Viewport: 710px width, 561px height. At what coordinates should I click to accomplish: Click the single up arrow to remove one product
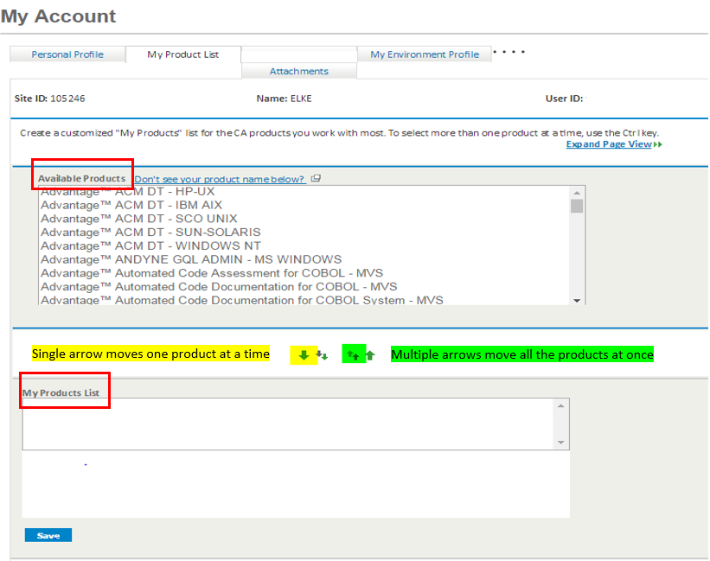tap(370, 355)
